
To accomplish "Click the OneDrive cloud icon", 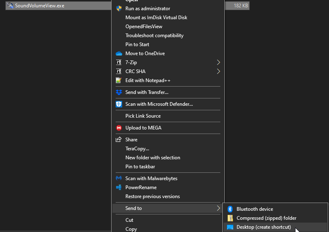I will pyautogui.click(x=119, y=54).
